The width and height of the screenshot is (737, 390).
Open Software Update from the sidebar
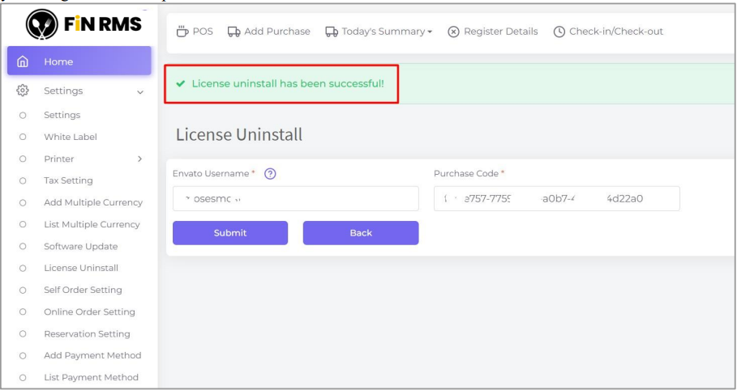(80, 246)
